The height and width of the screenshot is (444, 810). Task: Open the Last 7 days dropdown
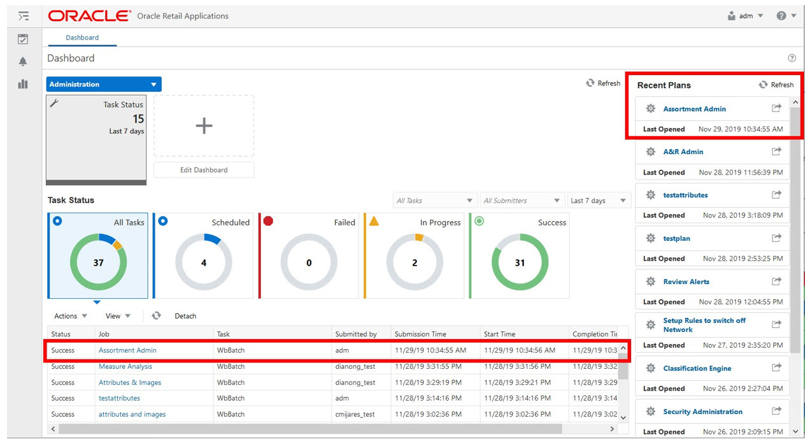[x=599, y=201]
